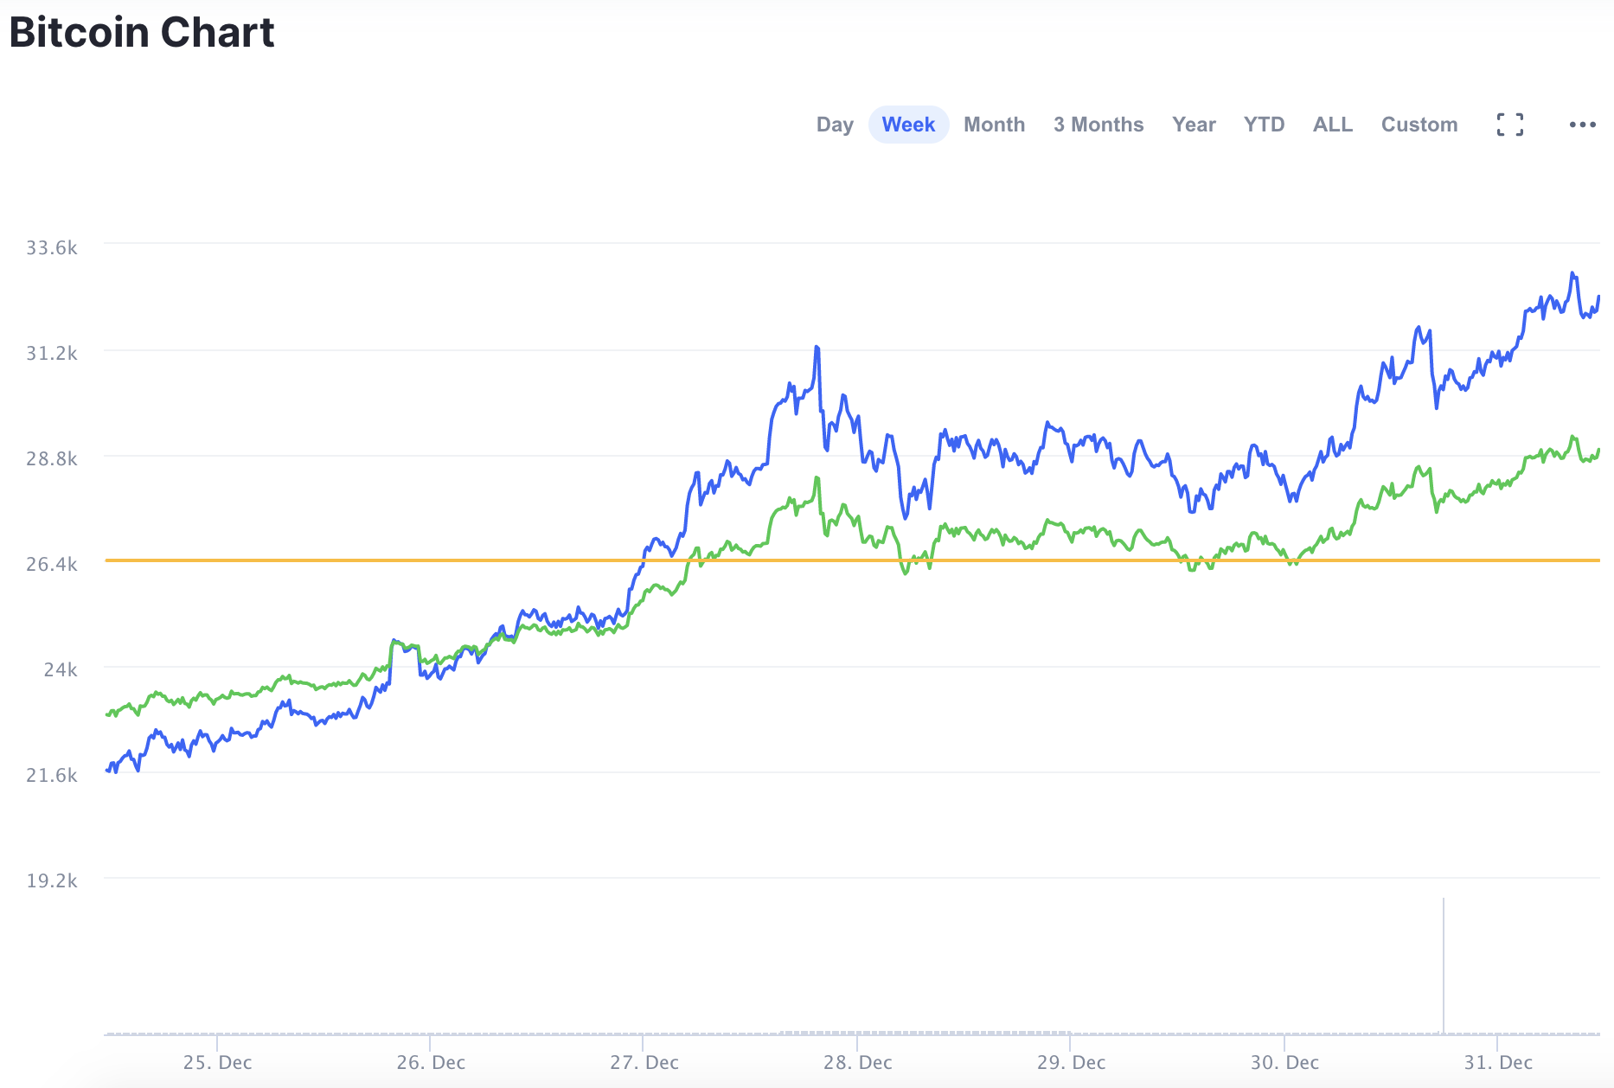Show ALL time price history
This screenshot has height=1088, width=1614.
point(1333,125)
